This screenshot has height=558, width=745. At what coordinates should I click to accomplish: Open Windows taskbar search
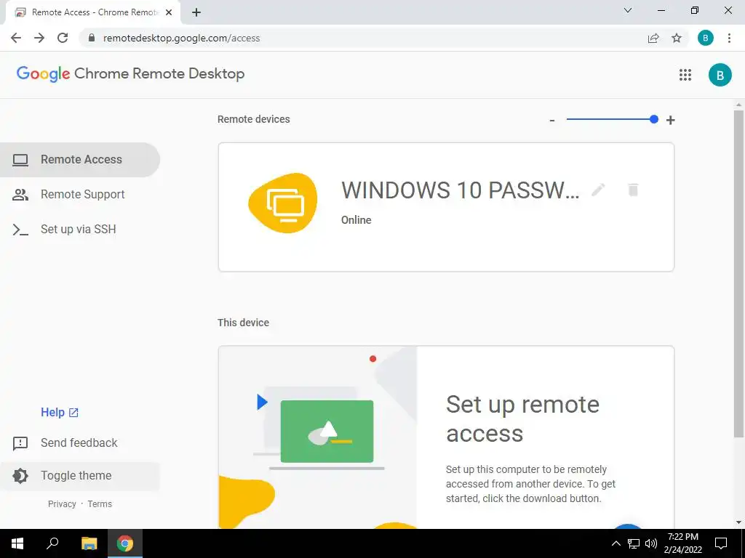[52, 543]
